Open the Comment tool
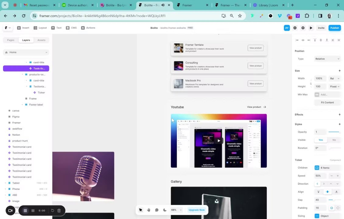Image resolution: width=344 pixels, height=219 pixels. (156, 210)
